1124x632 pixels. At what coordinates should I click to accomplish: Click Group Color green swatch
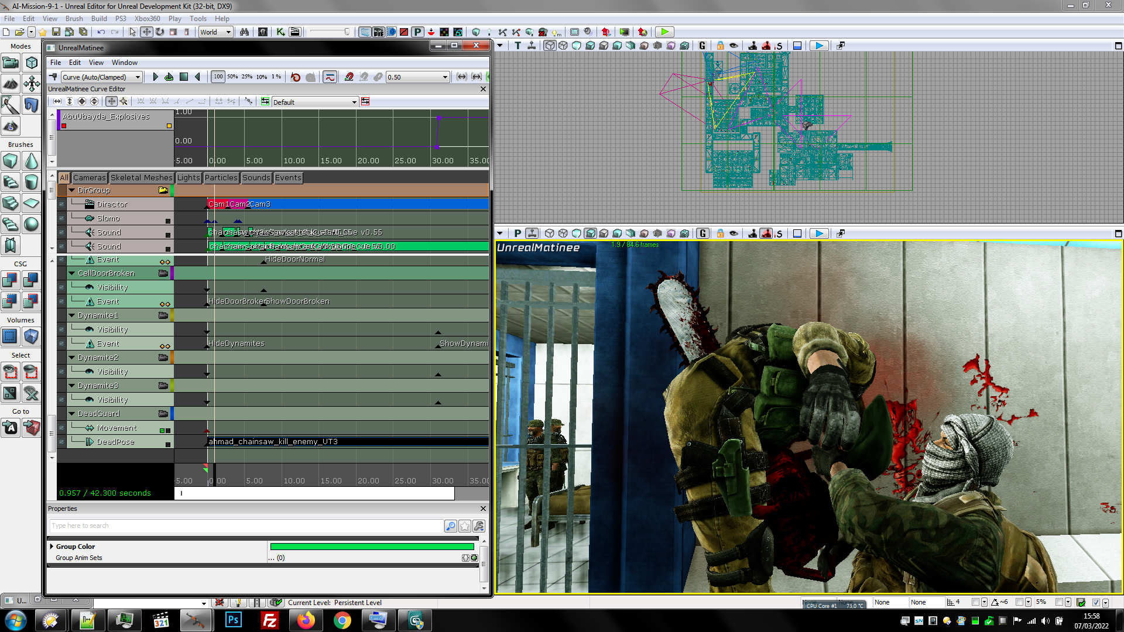pyautogui.click(x=372, y=547)
